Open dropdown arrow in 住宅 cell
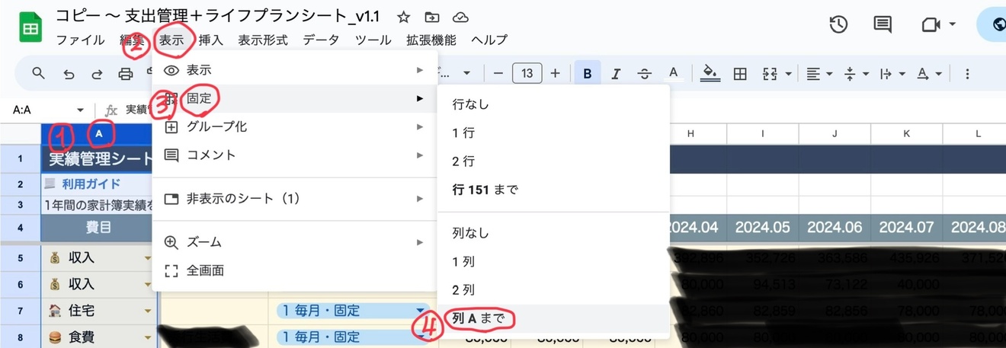Screen dimensions: 1006x348 pyautogui.click(x=148, y=311)
